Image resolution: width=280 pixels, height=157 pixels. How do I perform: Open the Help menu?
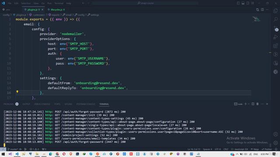click(69, 3)
